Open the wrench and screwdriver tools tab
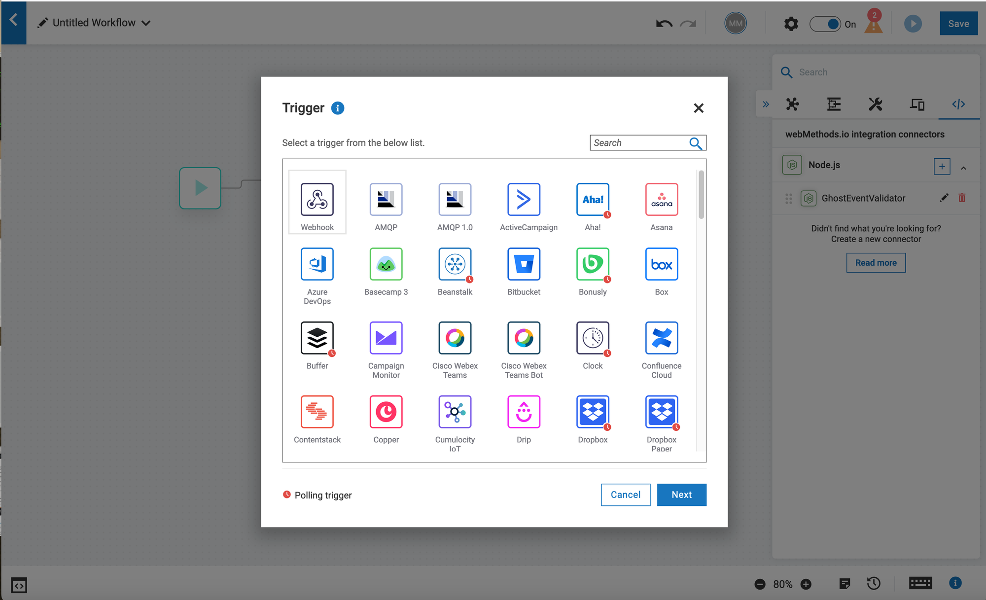 pos(875,104)
